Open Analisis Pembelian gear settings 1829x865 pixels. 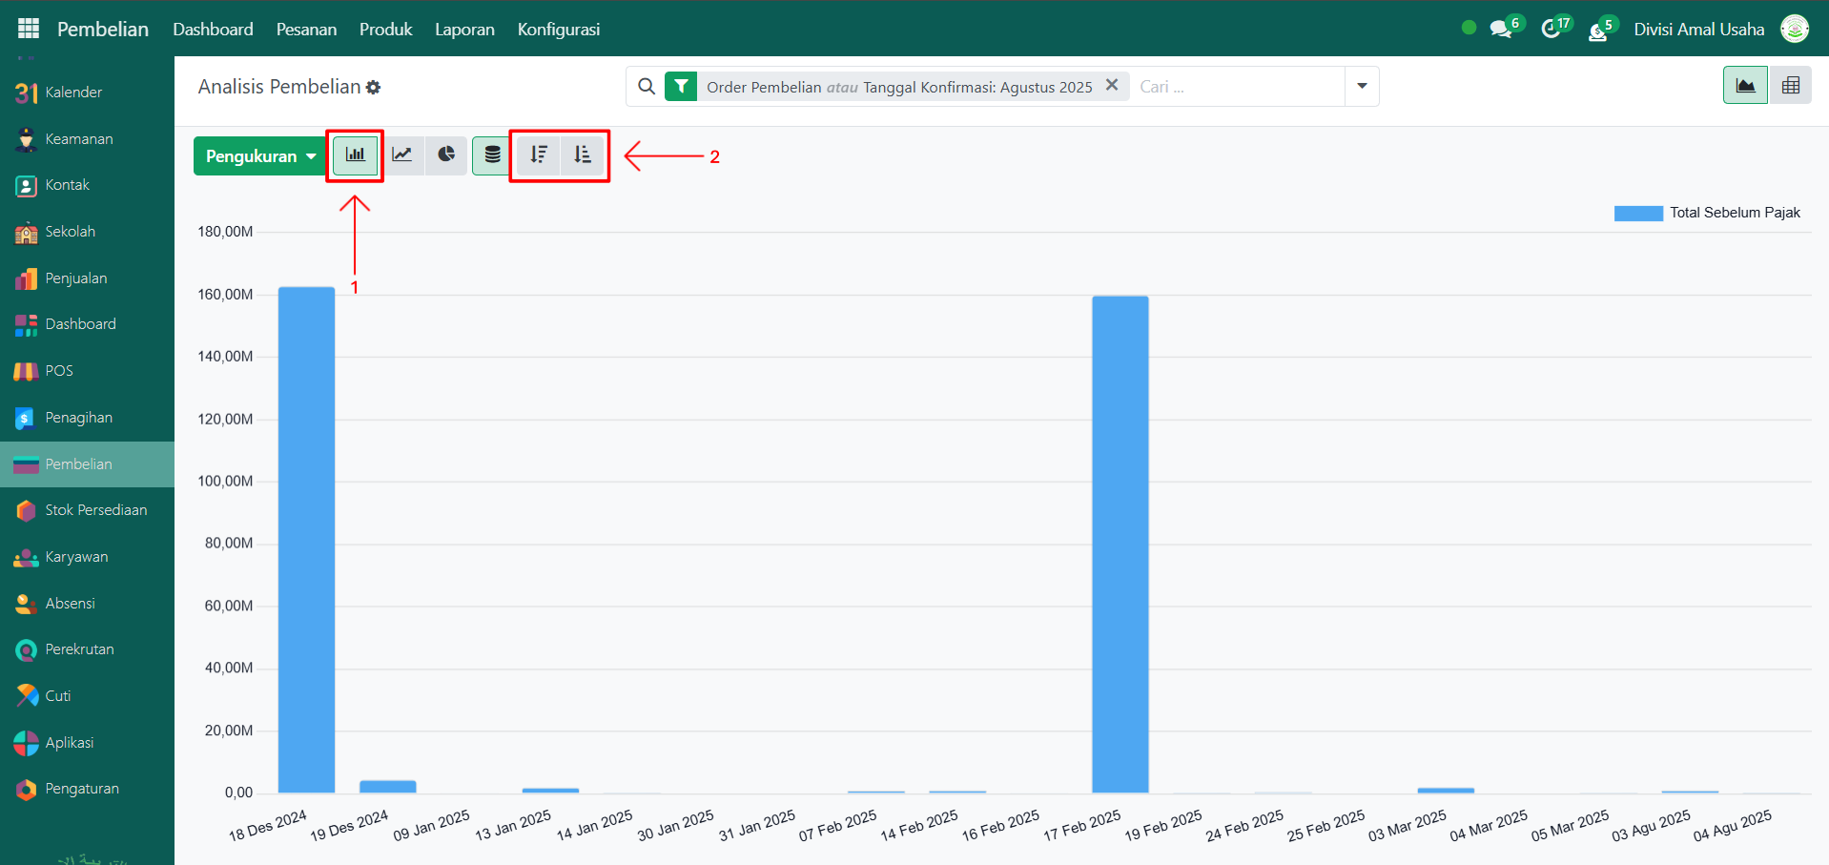tap(374, 88)
